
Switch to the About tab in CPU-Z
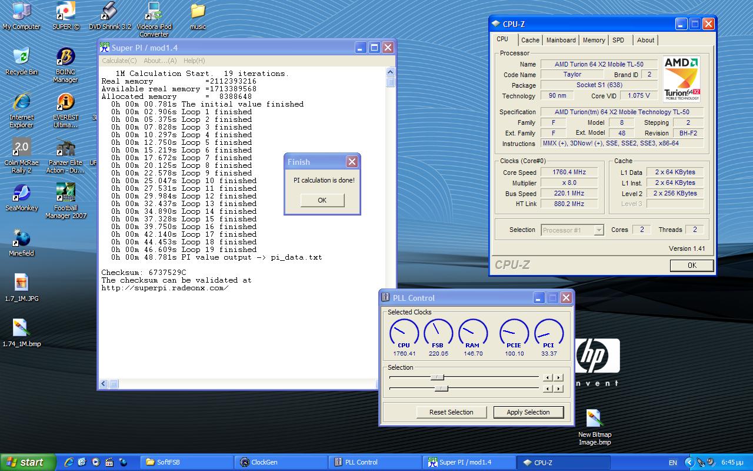[645, 40]
